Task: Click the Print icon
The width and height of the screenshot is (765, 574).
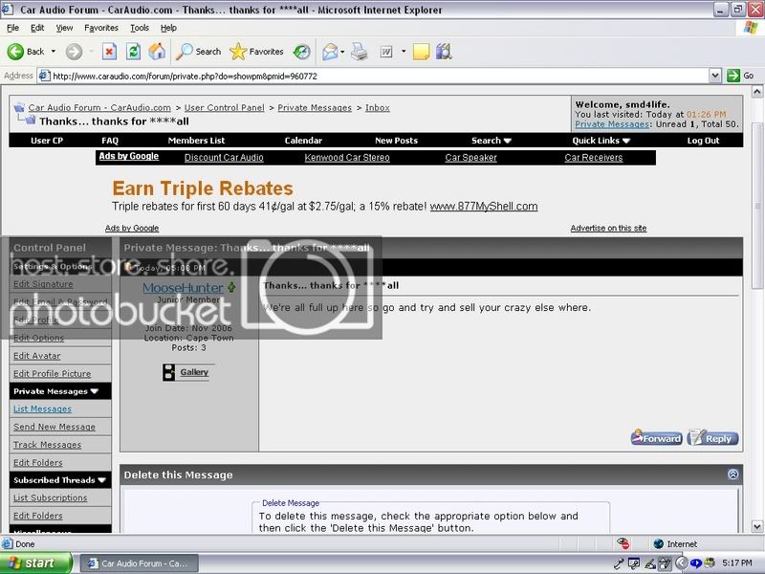Action: pos(360,52)
